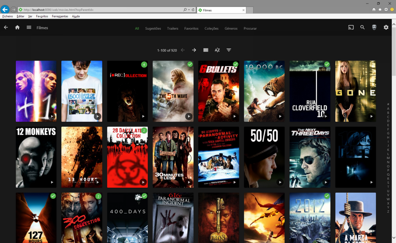Viewport: 396px width, 243px height.
Task: Open the cast to device icon
Action: point(351,28)
